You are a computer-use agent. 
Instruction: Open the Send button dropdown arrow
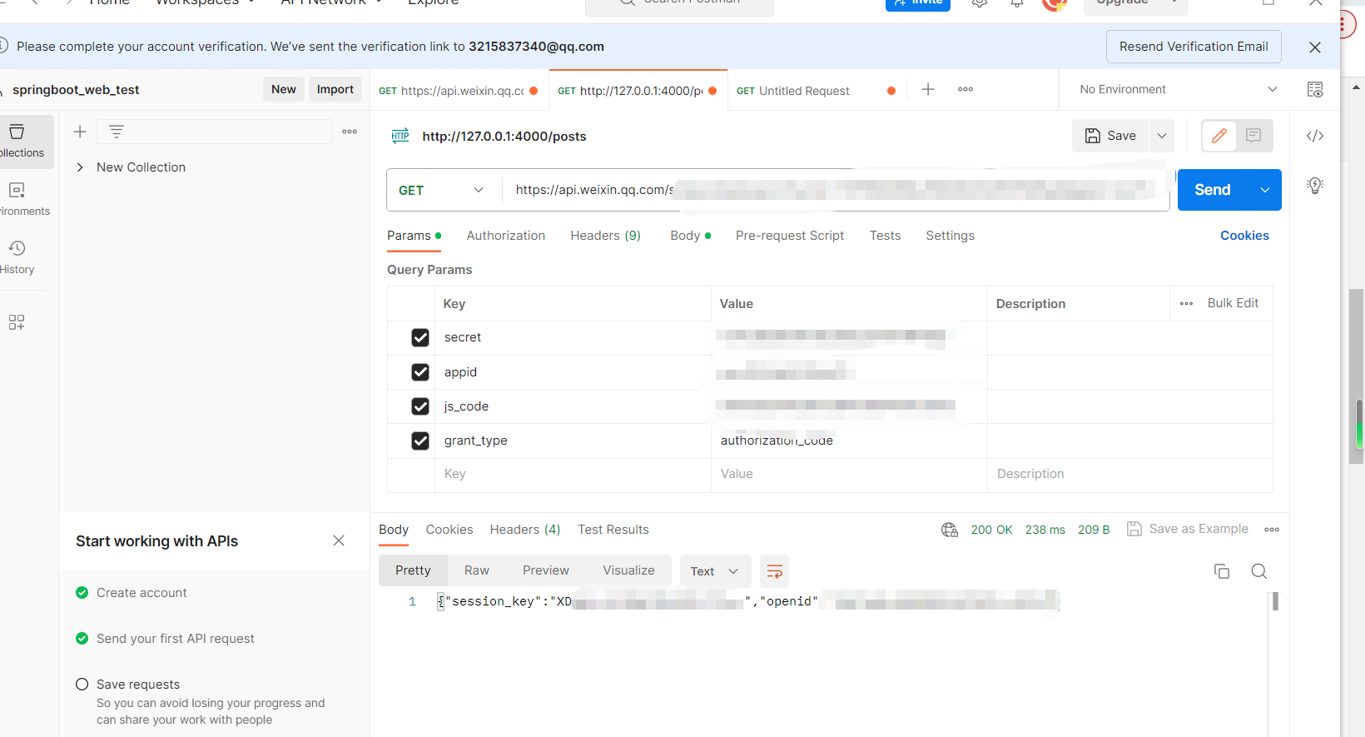click(x=1265, y=190)
